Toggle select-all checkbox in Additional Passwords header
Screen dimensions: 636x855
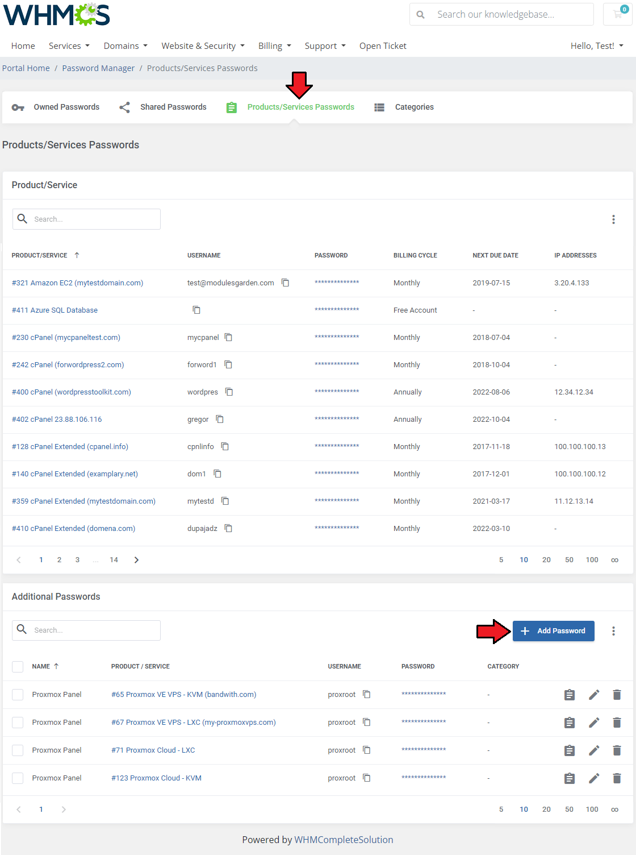(x=18, y=667)
